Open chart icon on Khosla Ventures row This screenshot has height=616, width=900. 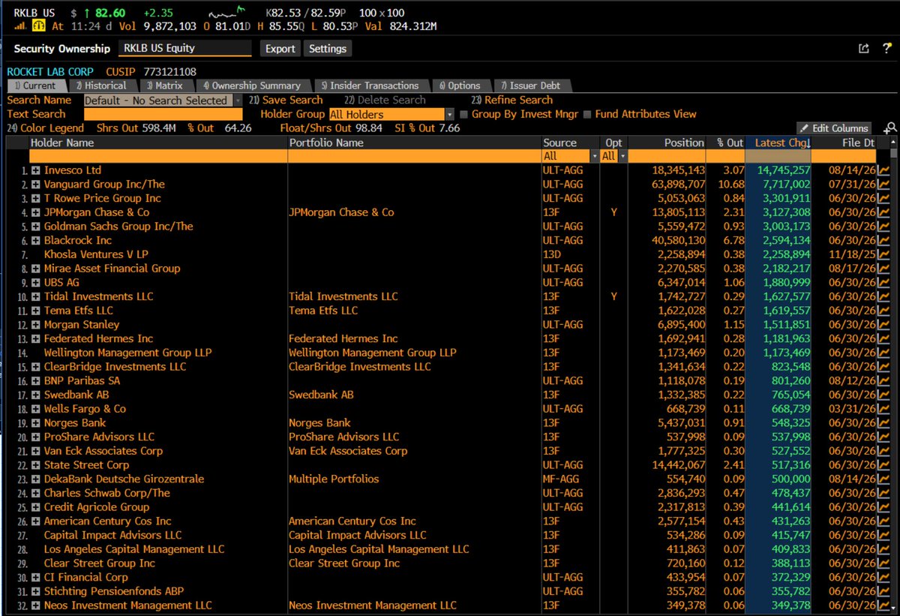tap(883, 254)
